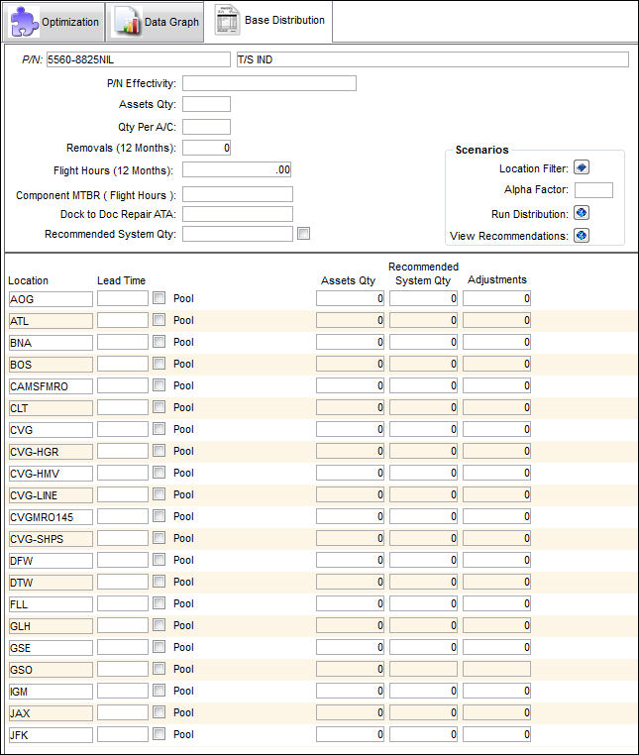Click the Lead Time column header

pyautogui.click(x=121, y=280)
